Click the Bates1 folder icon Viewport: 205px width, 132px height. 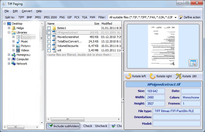tap(54, 28)
